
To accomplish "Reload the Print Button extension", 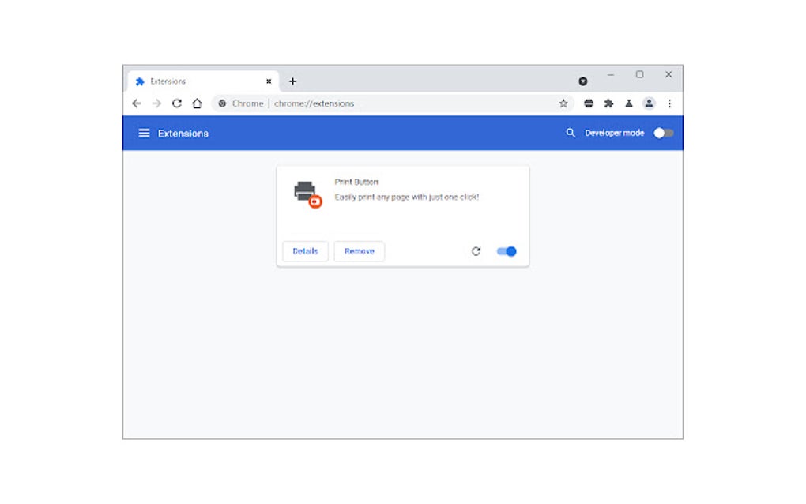I will tap(476, 251).
